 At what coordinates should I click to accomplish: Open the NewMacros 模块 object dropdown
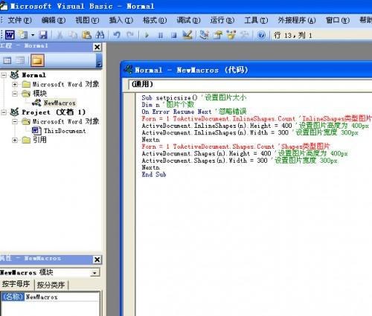(x=94, y=273)
